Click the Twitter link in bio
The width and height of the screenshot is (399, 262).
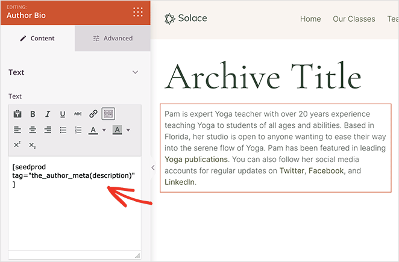coord(292,171)
